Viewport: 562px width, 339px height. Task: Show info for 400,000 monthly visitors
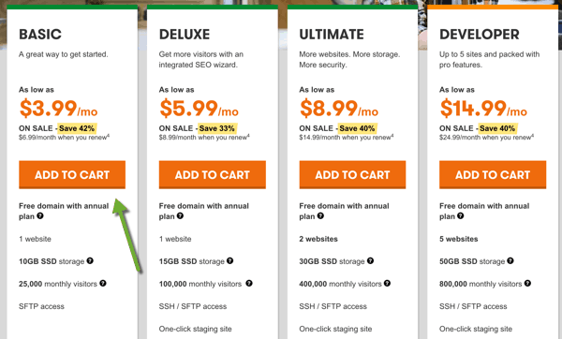tap(387, 283)
